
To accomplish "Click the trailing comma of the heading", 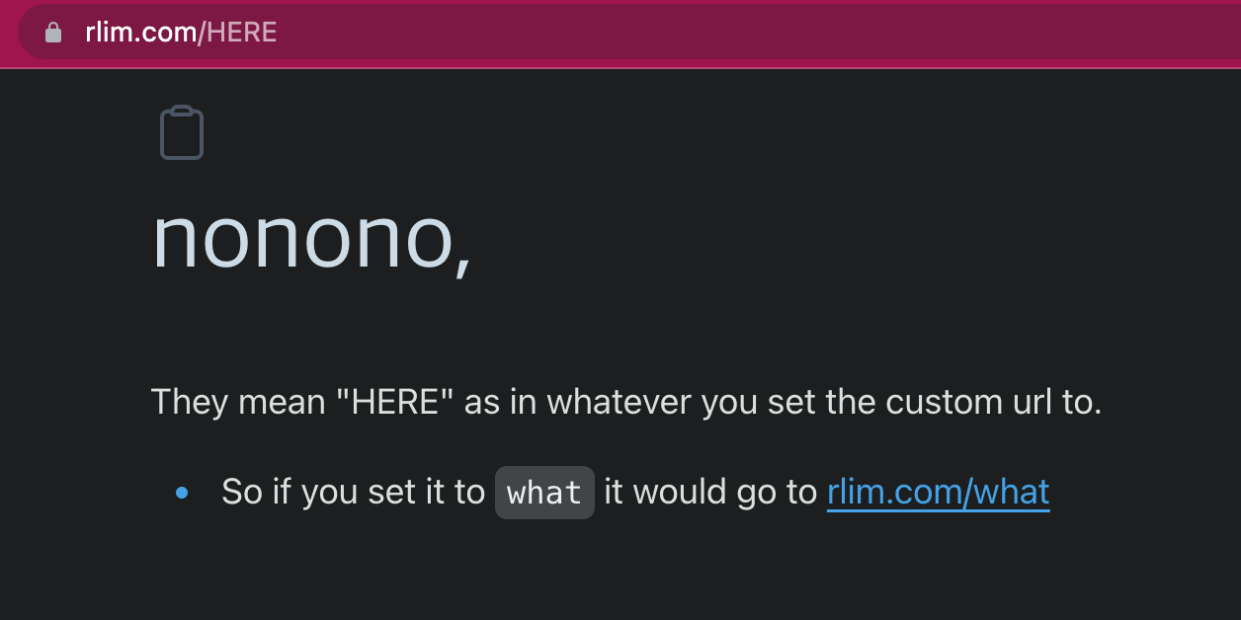I will (x=462, y=261).
